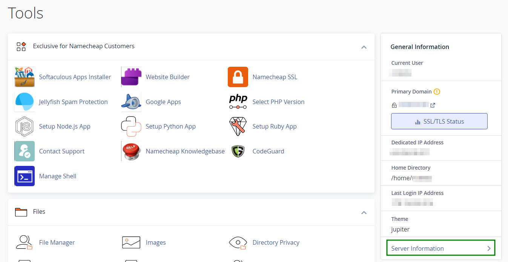Click the Files folder section icon
Image resolution: width=508 pixels, height=262 pixels.
(21, 212)
